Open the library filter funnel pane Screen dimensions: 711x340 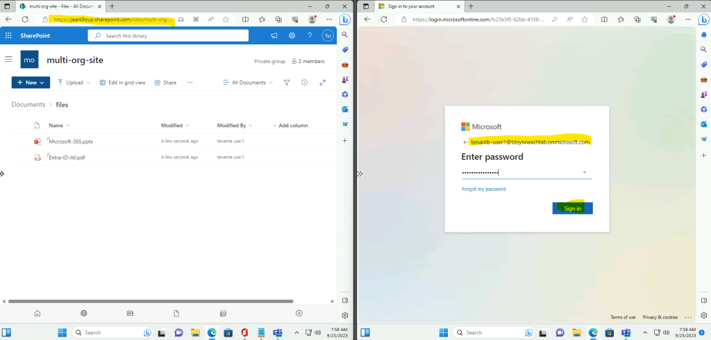tap(287, 83)
